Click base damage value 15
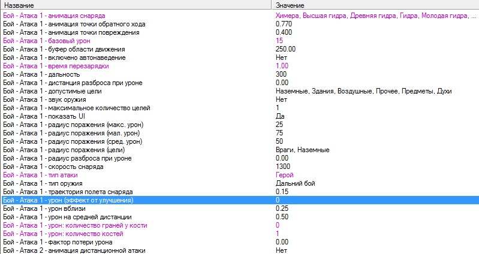This screenshot has height=254, width=479. click(279, 41)
